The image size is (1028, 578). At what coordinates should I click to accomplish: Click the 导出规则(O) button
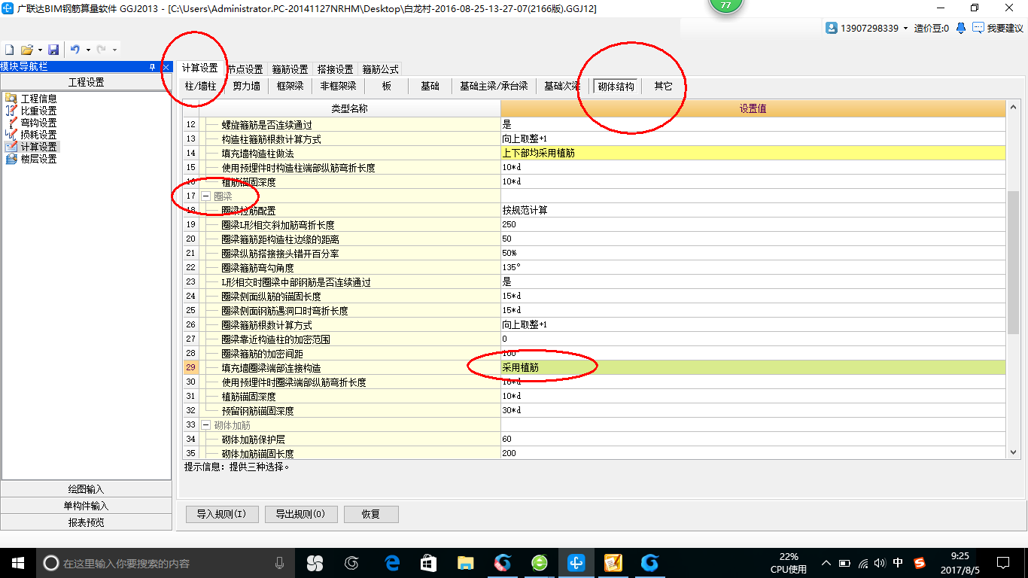point(300,514)
